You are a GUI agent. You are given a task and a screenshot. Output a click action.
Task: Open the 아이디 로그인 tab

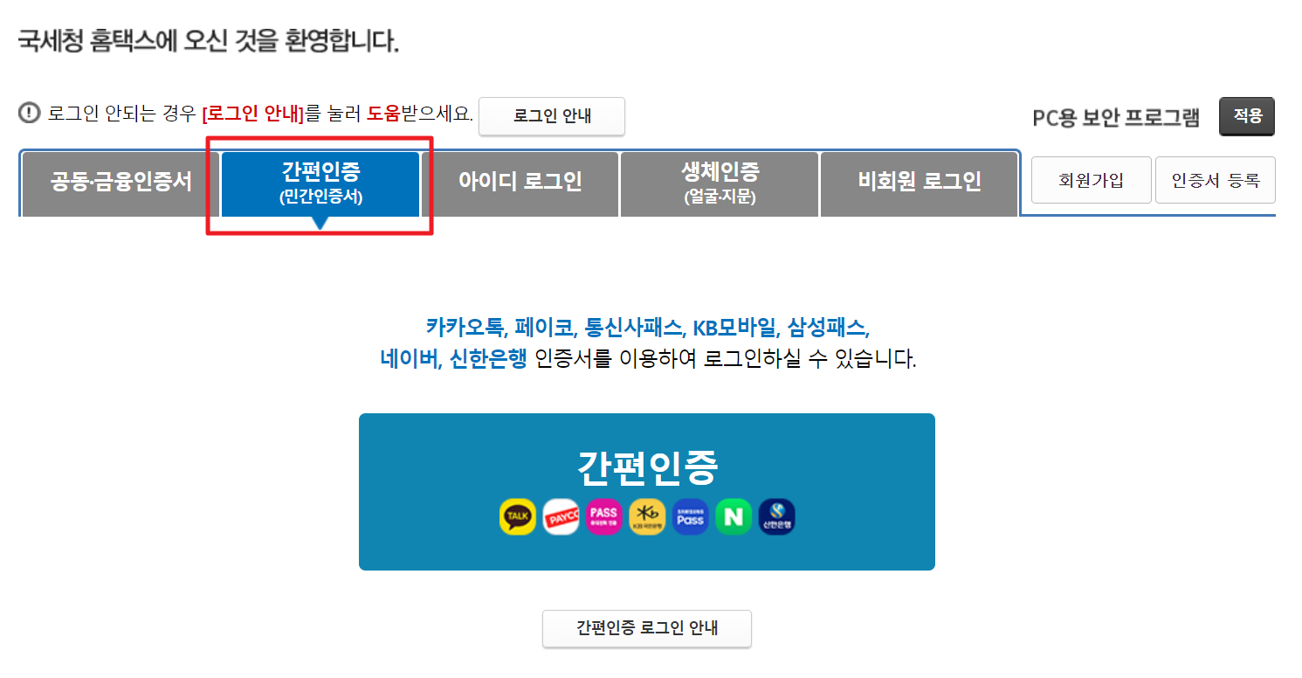(x=520, y=183)
